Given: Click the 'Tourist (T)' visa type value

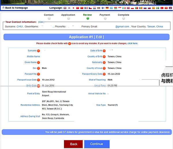Looking at the screenshot, I should (x=113, y=105).
